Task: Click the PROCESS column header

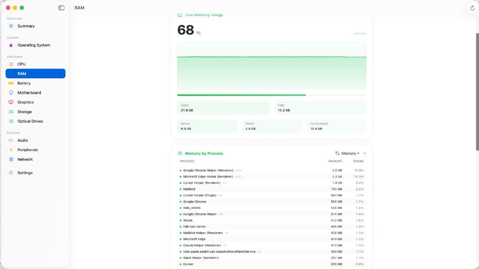Action: click(187, 161)
